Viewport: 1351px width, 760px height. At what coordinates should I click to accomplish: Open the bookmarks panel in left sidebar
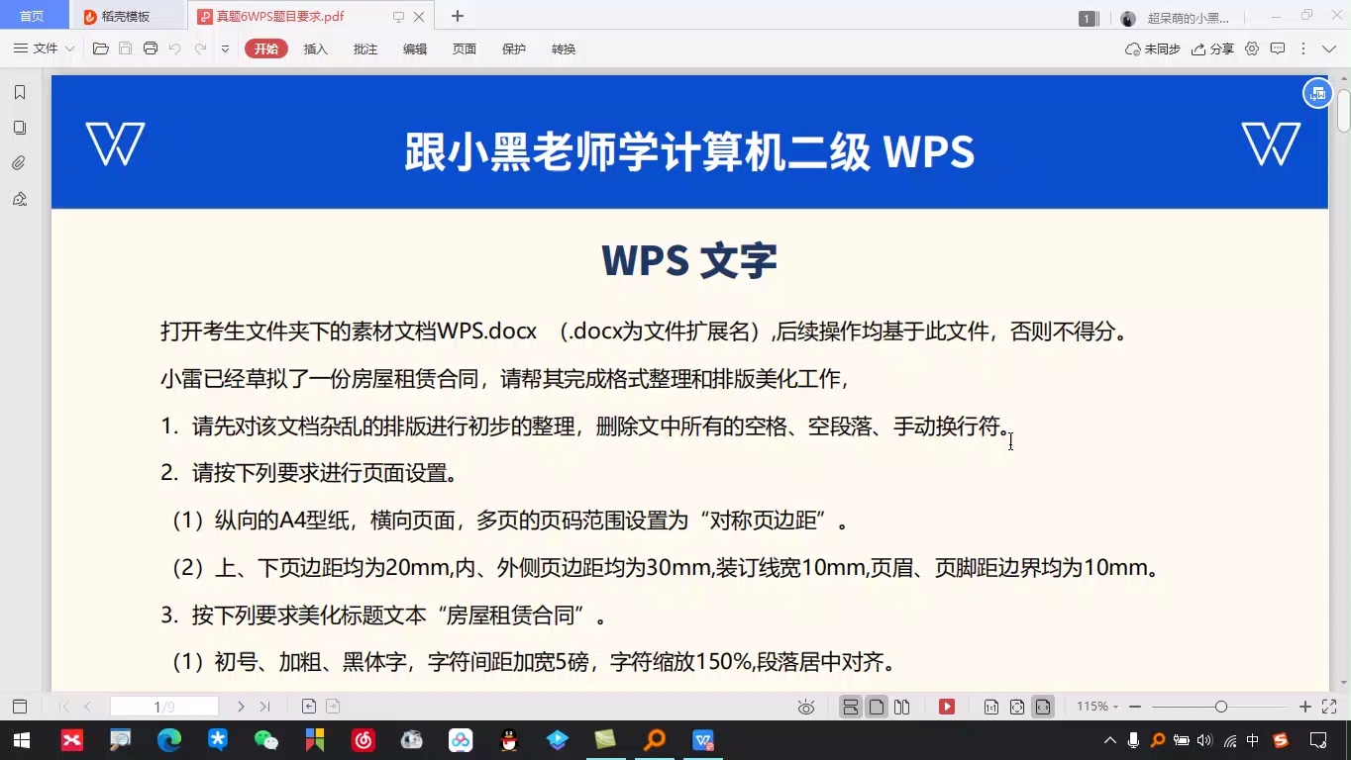pos(18,91)
